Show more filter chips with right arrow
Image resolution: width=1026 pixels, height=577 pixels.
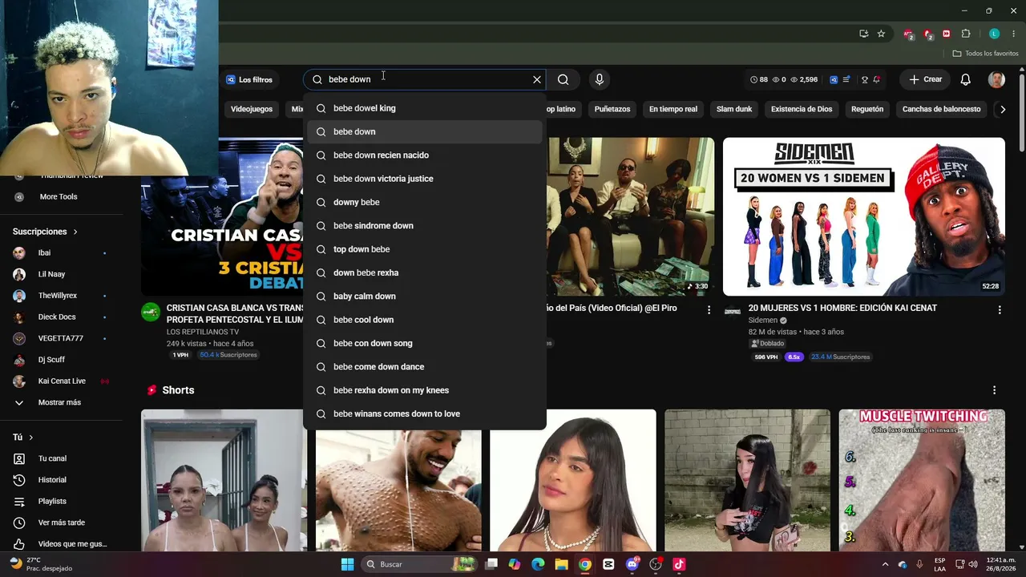pyautogui.click(x=1002, y=109)
